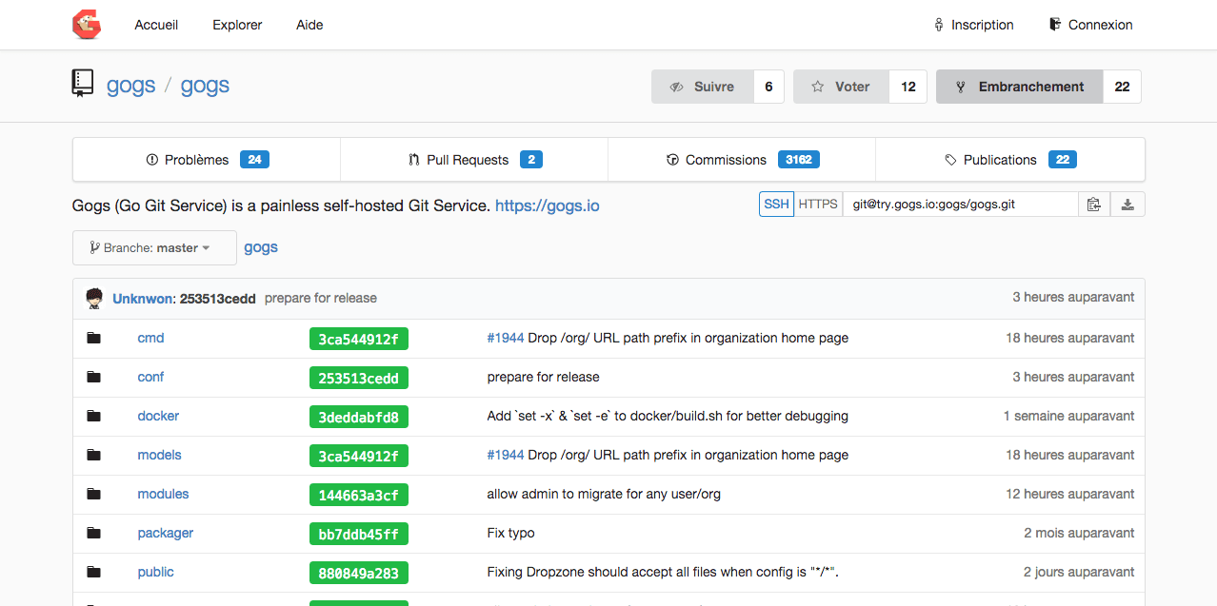The width and height of the screenshot is (1217, 606).
Task: Click the stars count 12
Action: pos(908,87)
